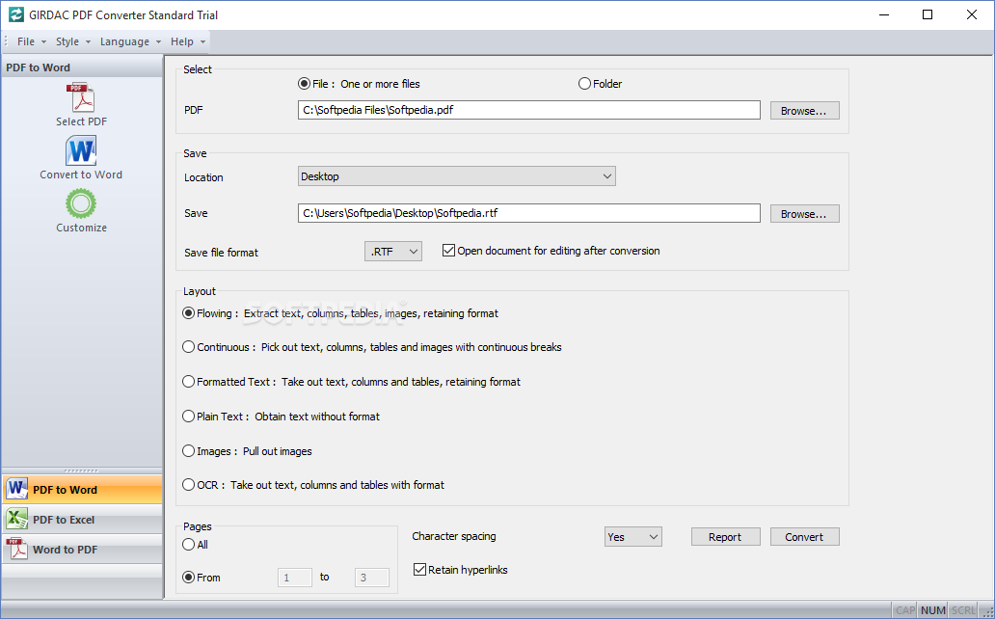
Task: Choose the Plain Text layout option
Action: (188, 417)
